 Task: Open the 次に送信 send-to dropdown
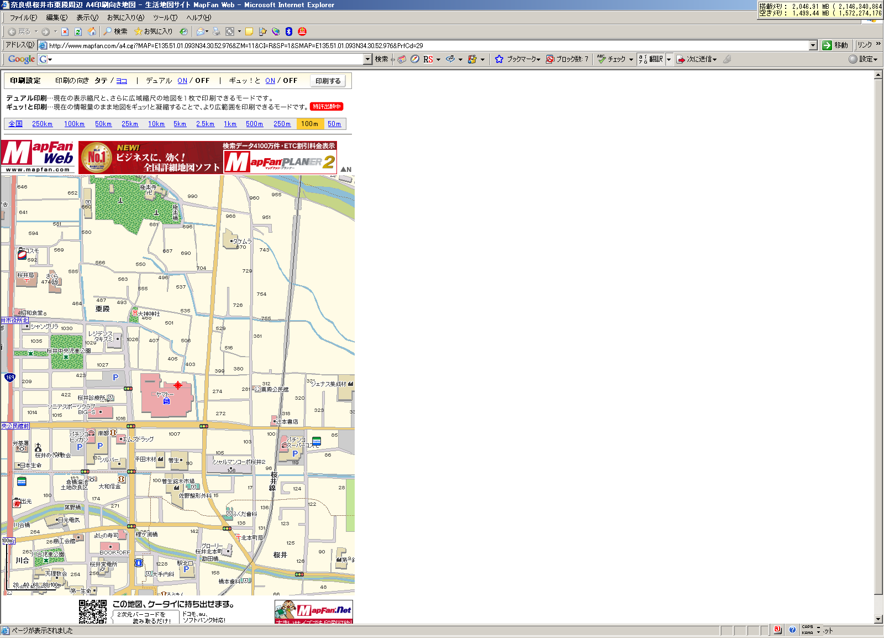[697, 59]
